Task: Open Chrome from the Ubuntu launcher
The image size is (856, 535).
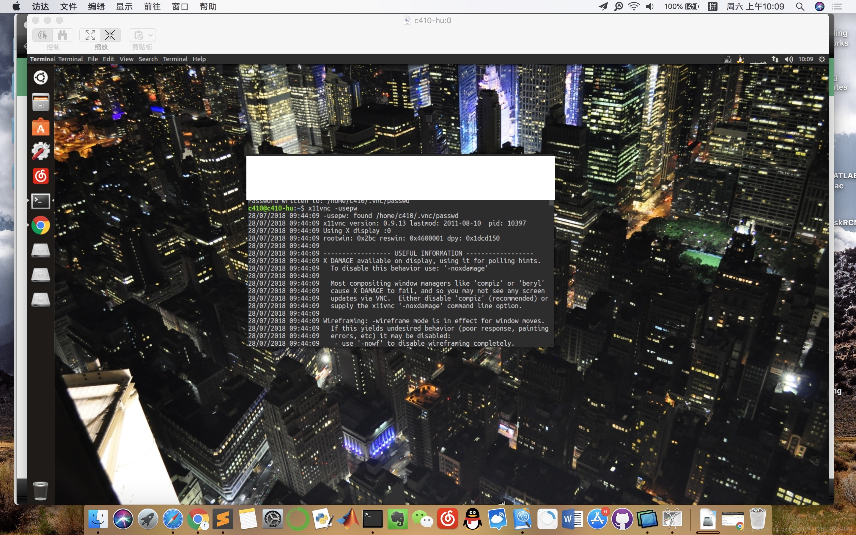Action: [x=41, y=225]
